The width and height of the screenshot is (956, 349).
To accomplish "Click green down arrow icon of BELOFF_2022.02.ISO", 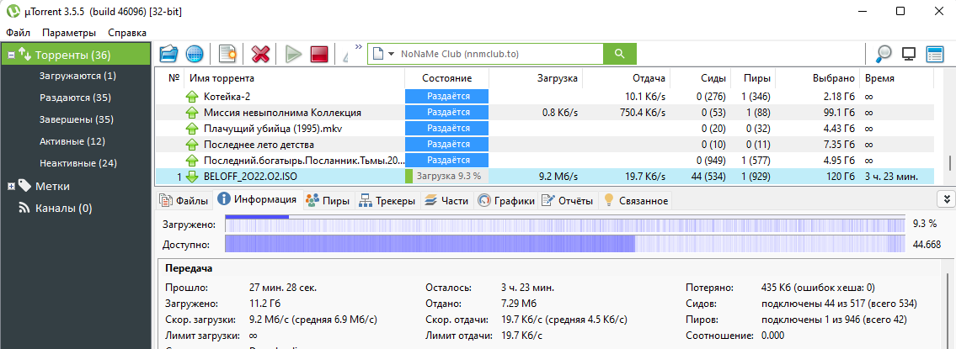I will 192,177.
